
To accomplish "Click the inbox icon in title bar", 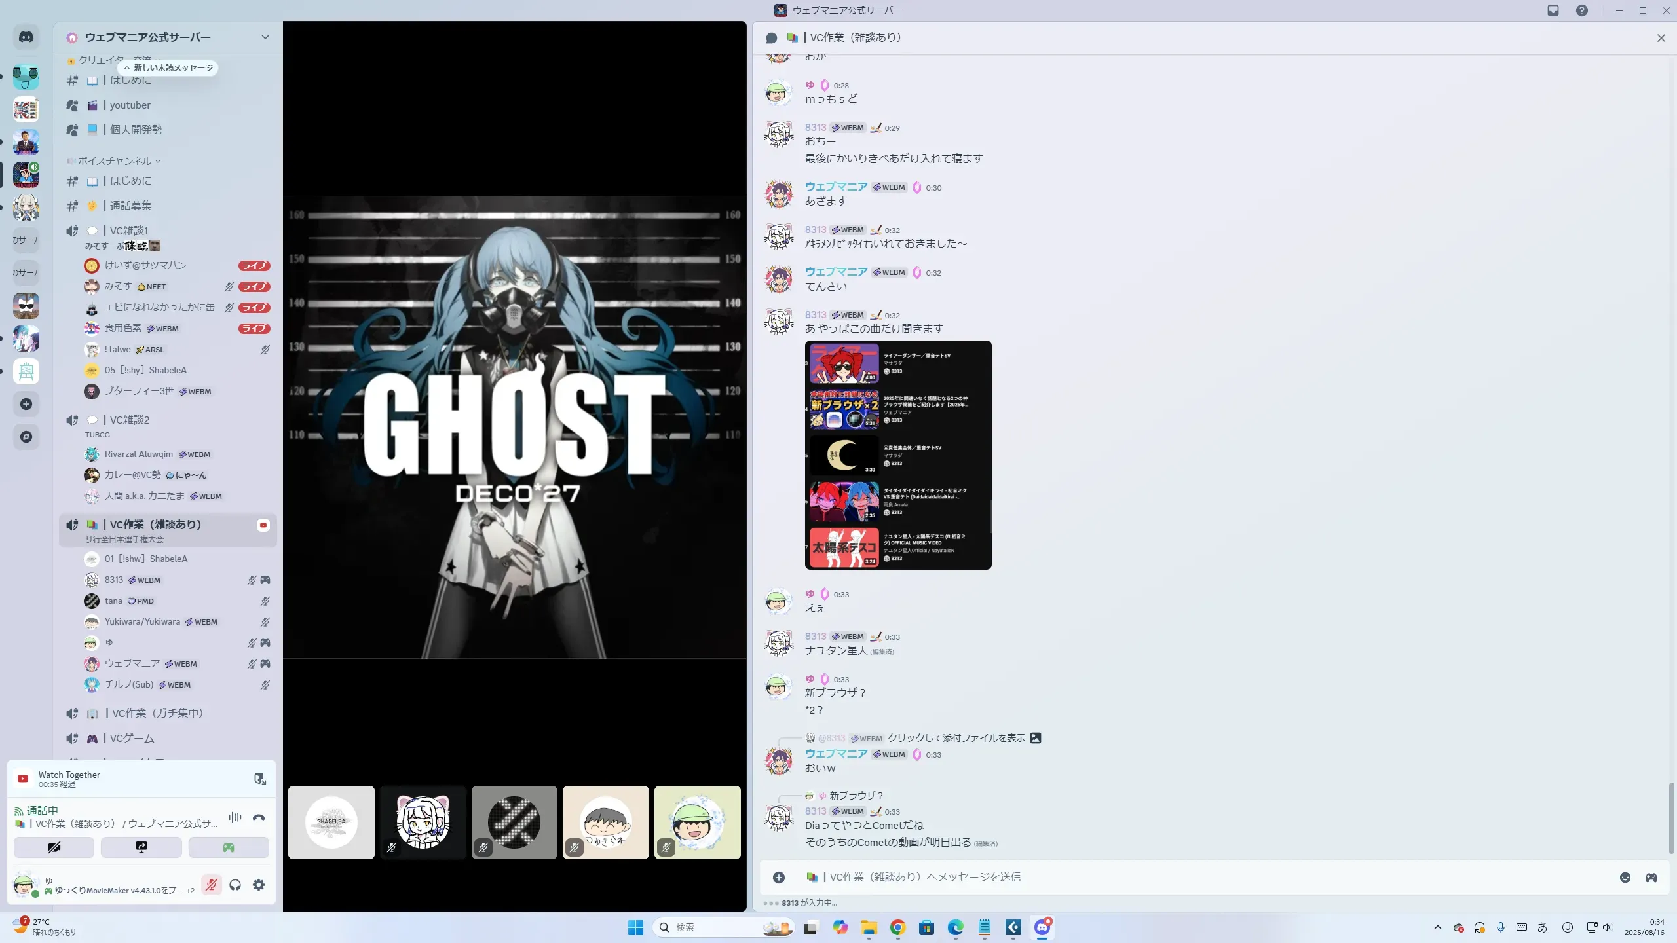I will (x=1553, y=10).
